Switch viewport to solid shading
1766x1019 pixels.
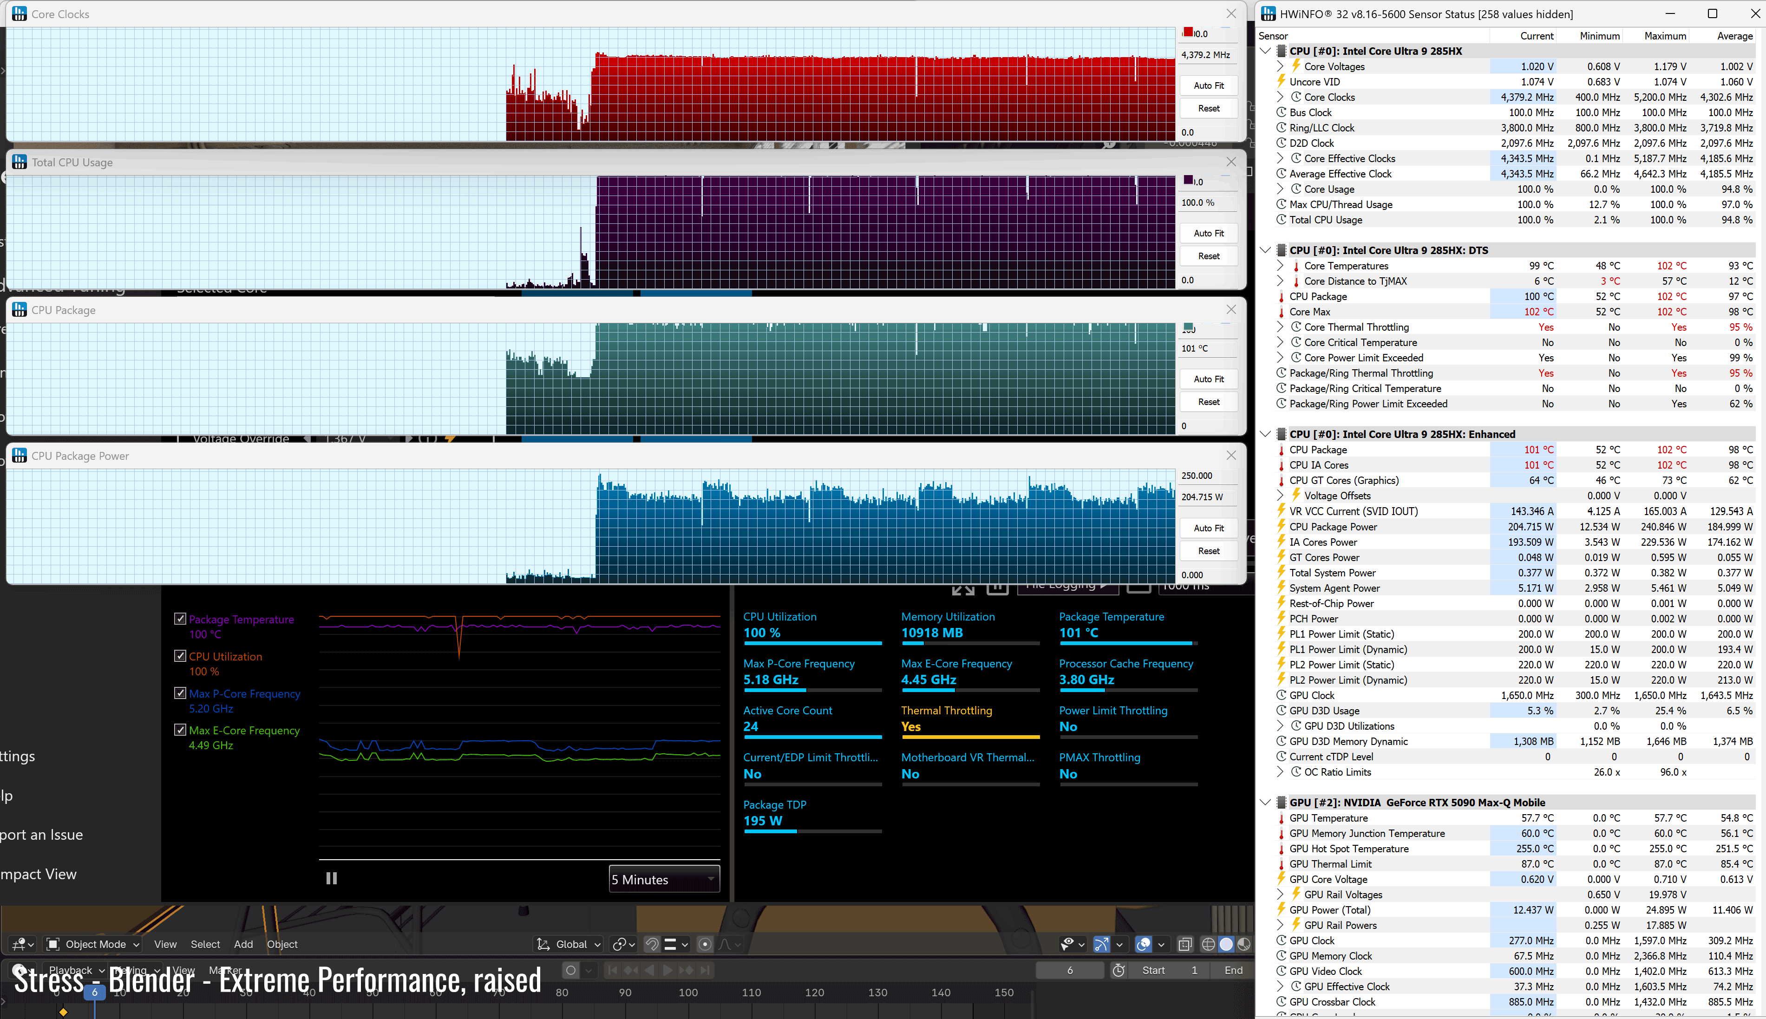click(x=1226, y=944)
